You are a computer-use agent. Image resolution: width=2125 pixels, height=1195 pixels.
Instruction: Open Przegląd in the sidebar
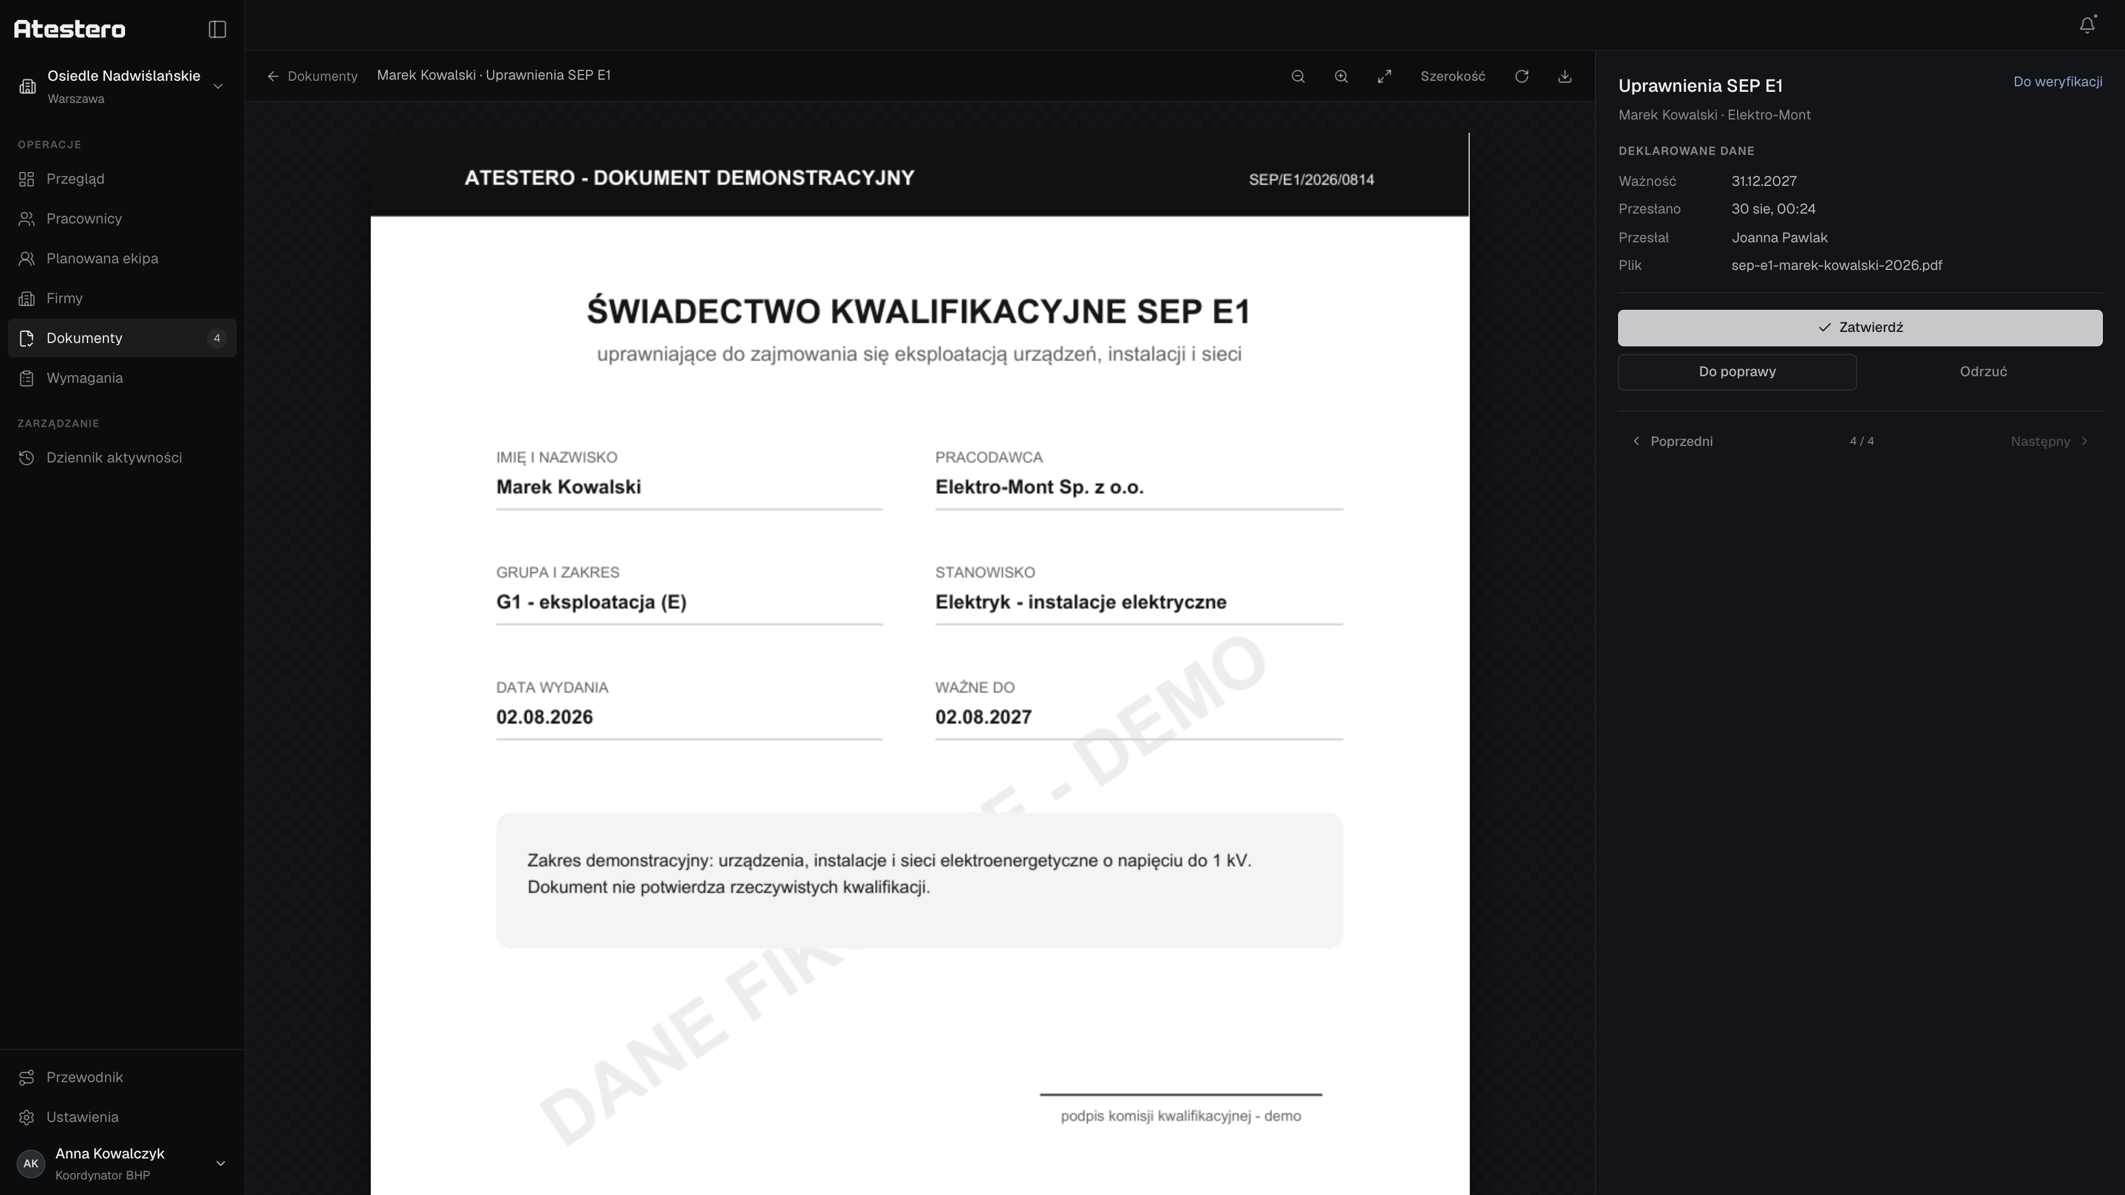122,179
